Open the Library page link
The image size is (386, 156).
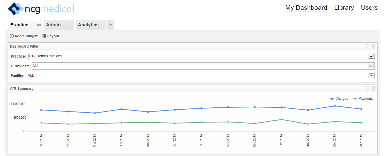click(x=344, y=8)
